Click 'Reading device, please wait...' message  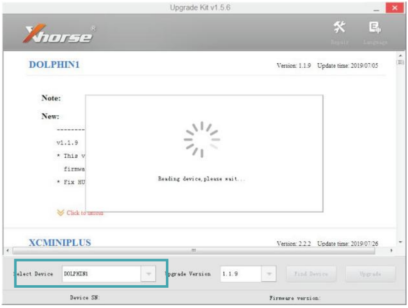pyautogui.click(x=202, y=178)
